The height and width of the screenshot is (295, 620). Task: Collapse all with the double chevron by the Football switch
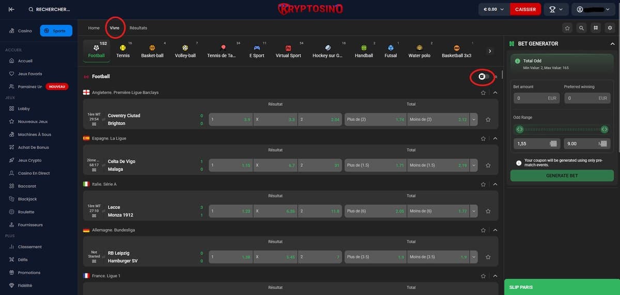[x=496, y=76]
